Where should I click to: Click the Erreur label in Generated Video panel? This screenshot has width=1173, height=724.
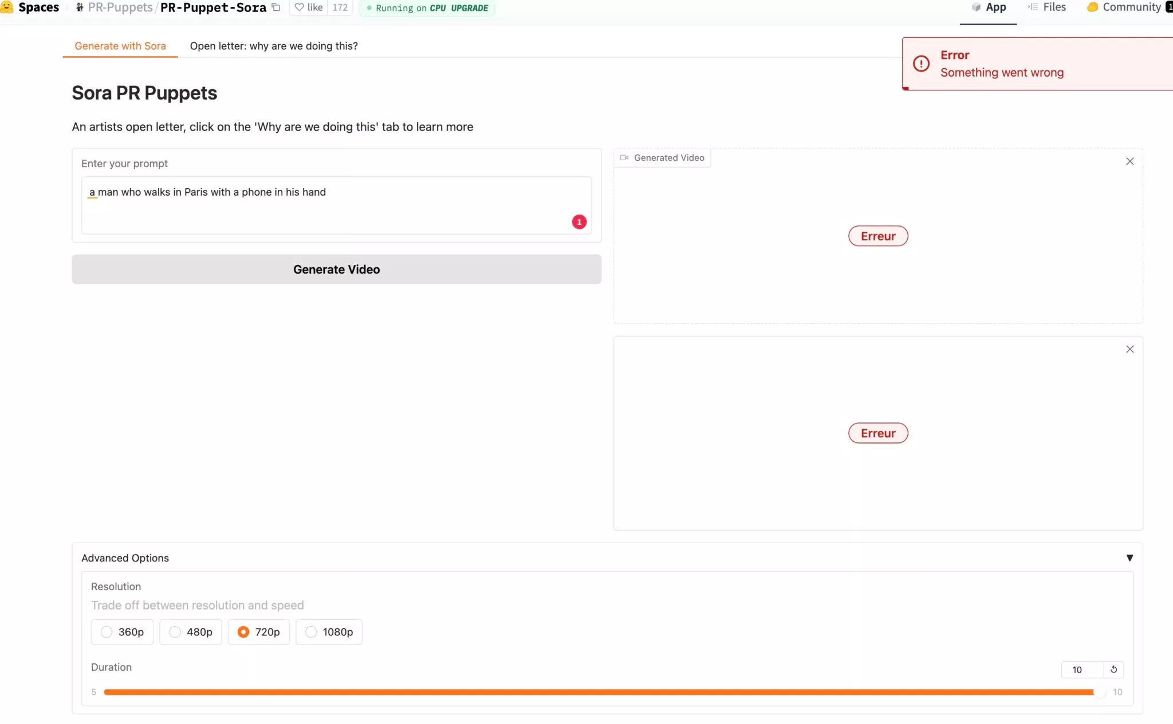point(878,236)
